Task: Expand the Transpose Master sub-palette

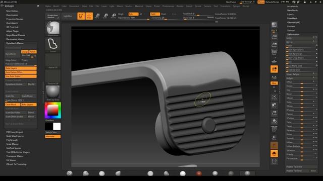Action: (15, 156)
